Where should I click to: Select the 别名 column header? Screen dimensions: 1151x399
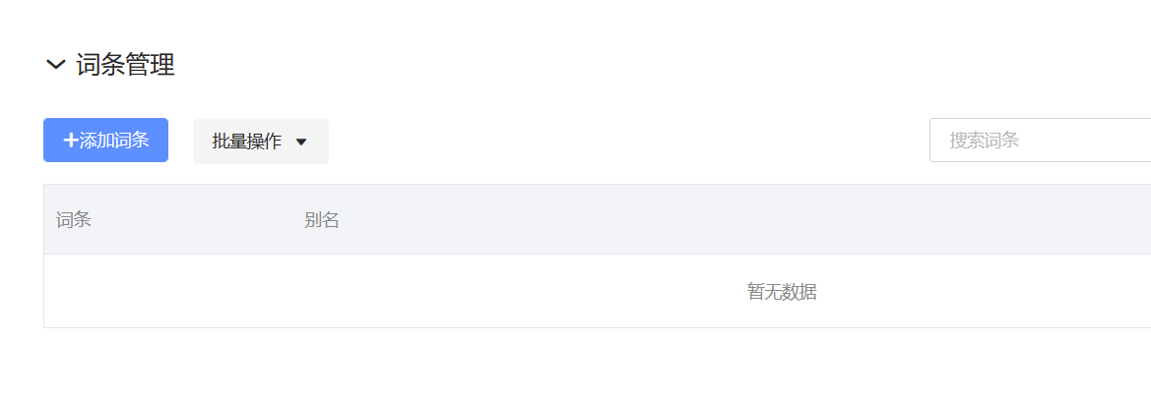(322, 219)
